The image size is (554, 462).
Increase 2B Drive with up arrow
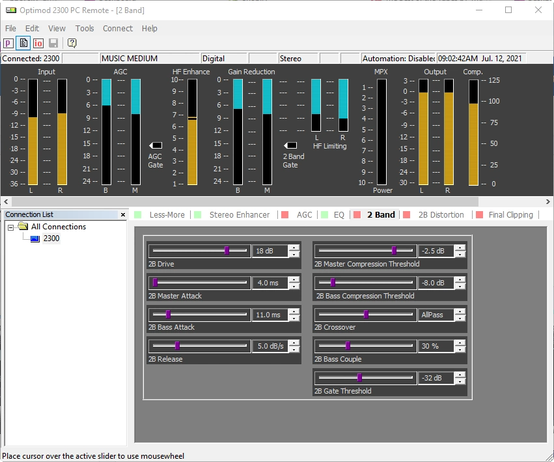tap(294, 248)
